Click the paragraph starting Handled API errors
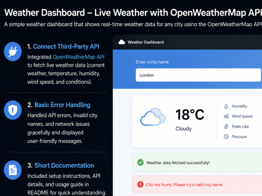Image resolution: width=262 pixels, height=196 pixels. 62,128
